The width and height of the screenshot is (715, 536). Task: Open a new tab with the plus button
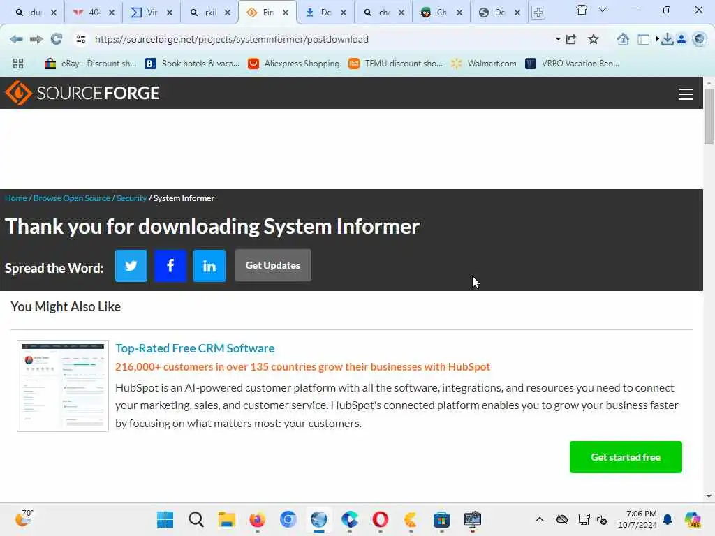click(x=538, y=13)
